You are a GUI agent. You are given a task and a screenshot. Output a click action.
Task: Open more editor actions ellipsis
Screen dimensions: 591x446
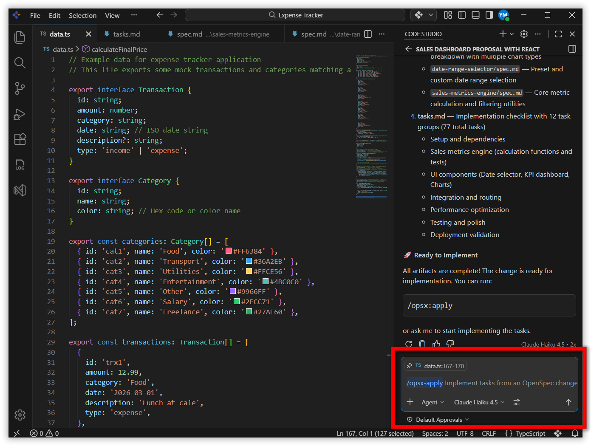tap(382, 34)
